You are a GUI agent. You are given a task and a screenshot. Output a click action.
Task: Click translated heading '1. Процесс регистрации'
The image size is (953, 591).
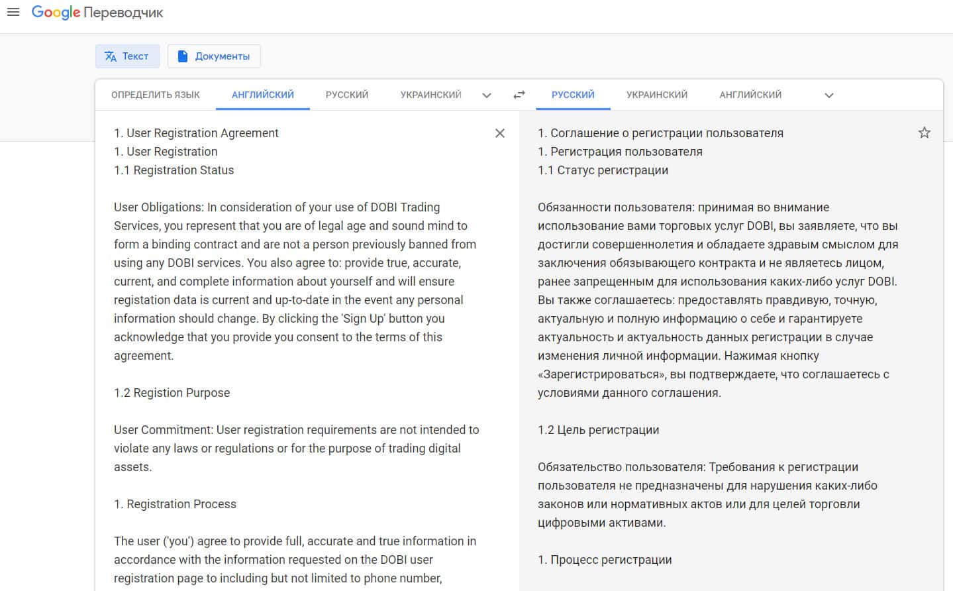[x=605, y=560]
